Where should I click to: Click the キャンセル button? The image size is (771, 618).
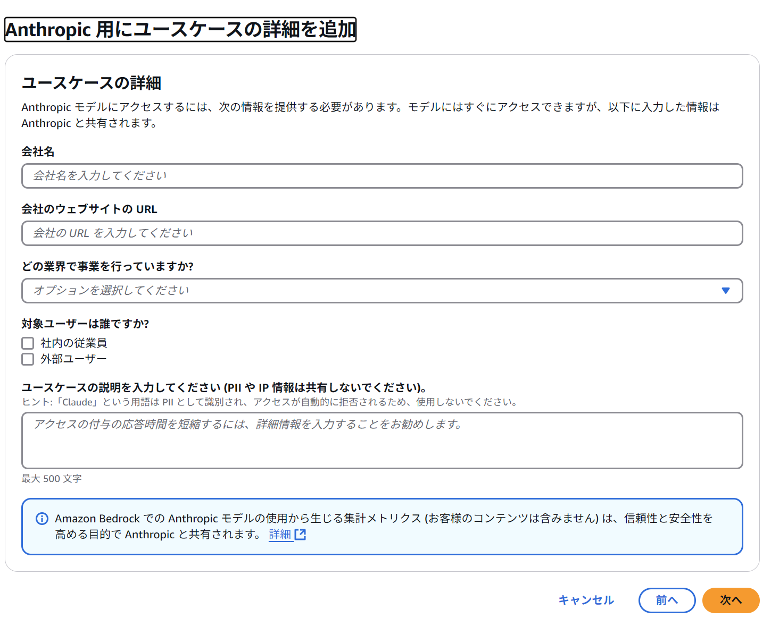[x=586, y=600]
